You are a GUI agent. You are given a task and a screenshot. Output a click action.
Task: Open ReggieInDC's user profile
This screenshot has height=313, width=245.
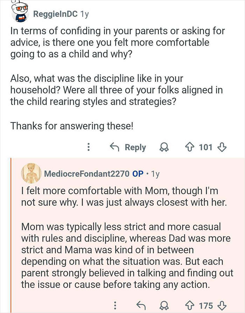coord(56,14)
